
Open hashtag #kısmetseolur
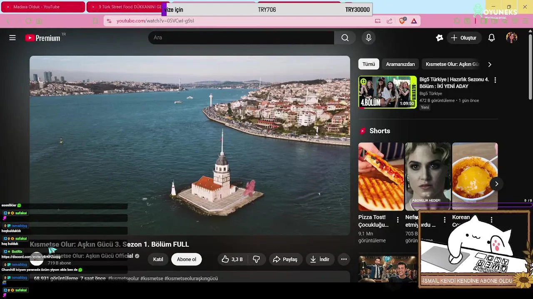click(124, 278)
